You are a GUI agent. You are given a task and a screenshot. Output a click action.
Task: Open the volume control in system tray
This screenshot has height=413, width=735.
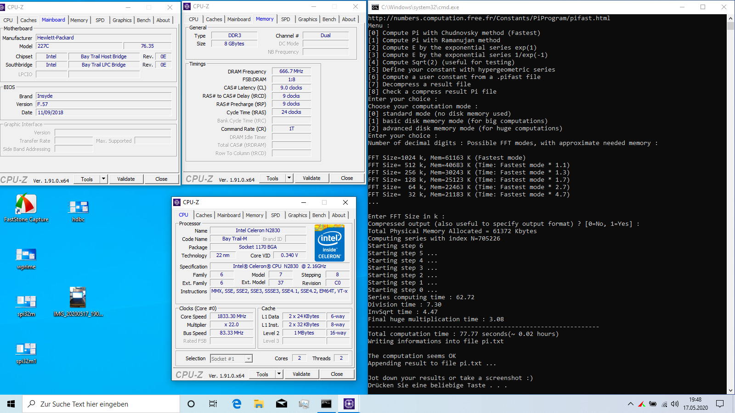coord(675,404)
